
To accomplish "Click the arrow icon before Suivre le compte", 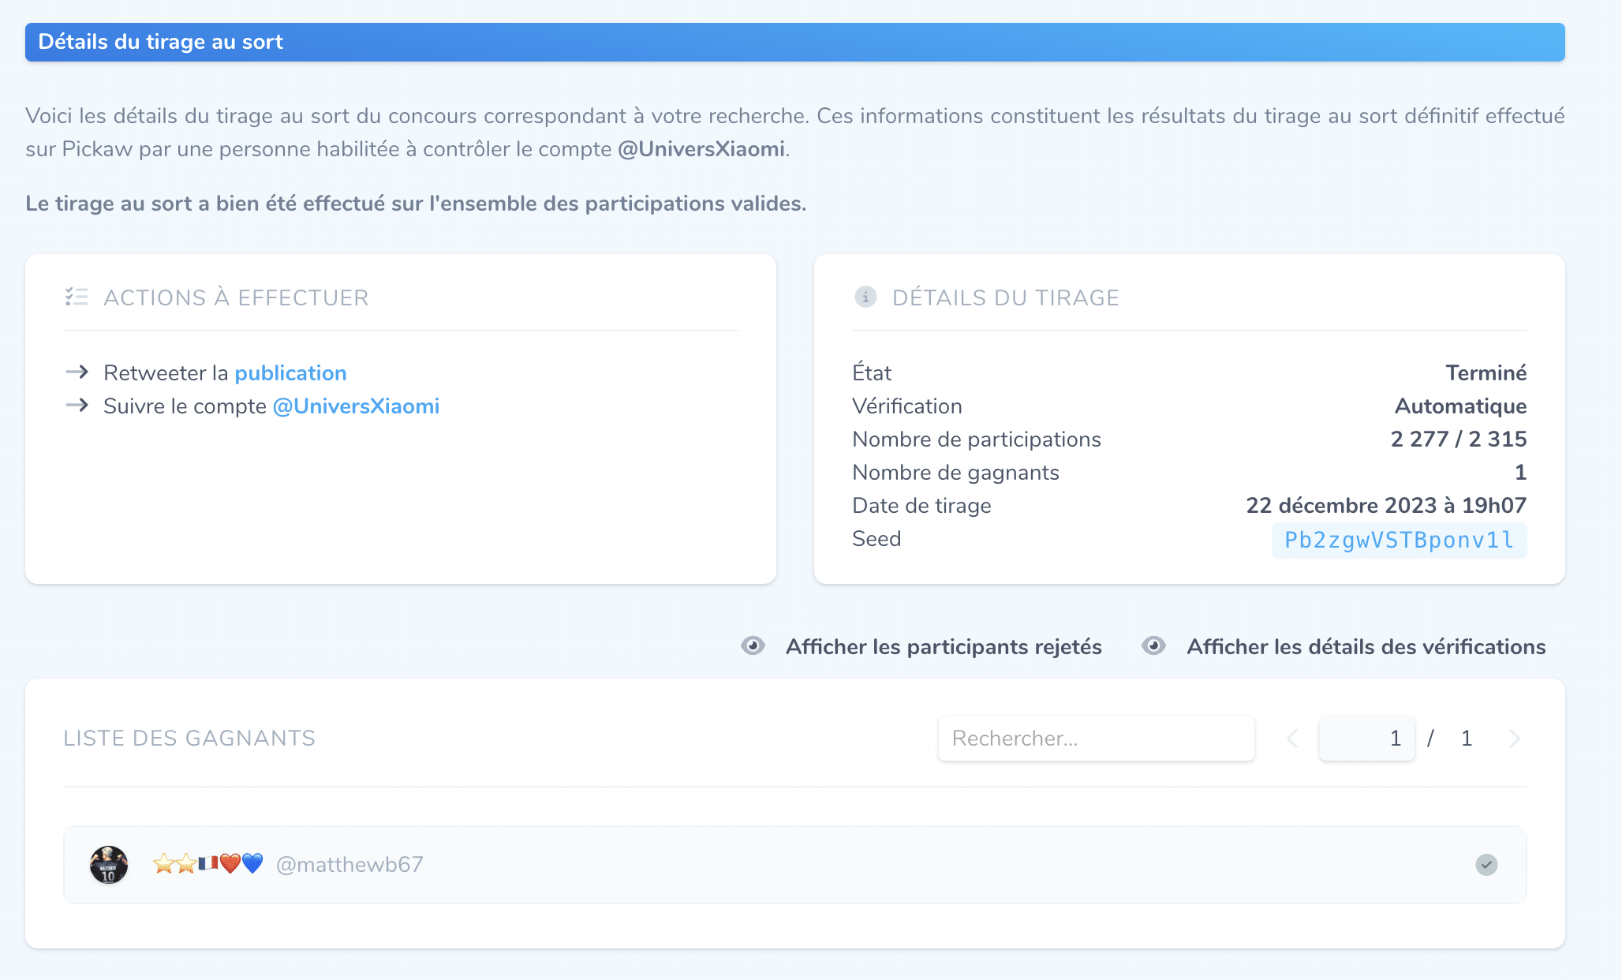I will (x=77, y=405).
